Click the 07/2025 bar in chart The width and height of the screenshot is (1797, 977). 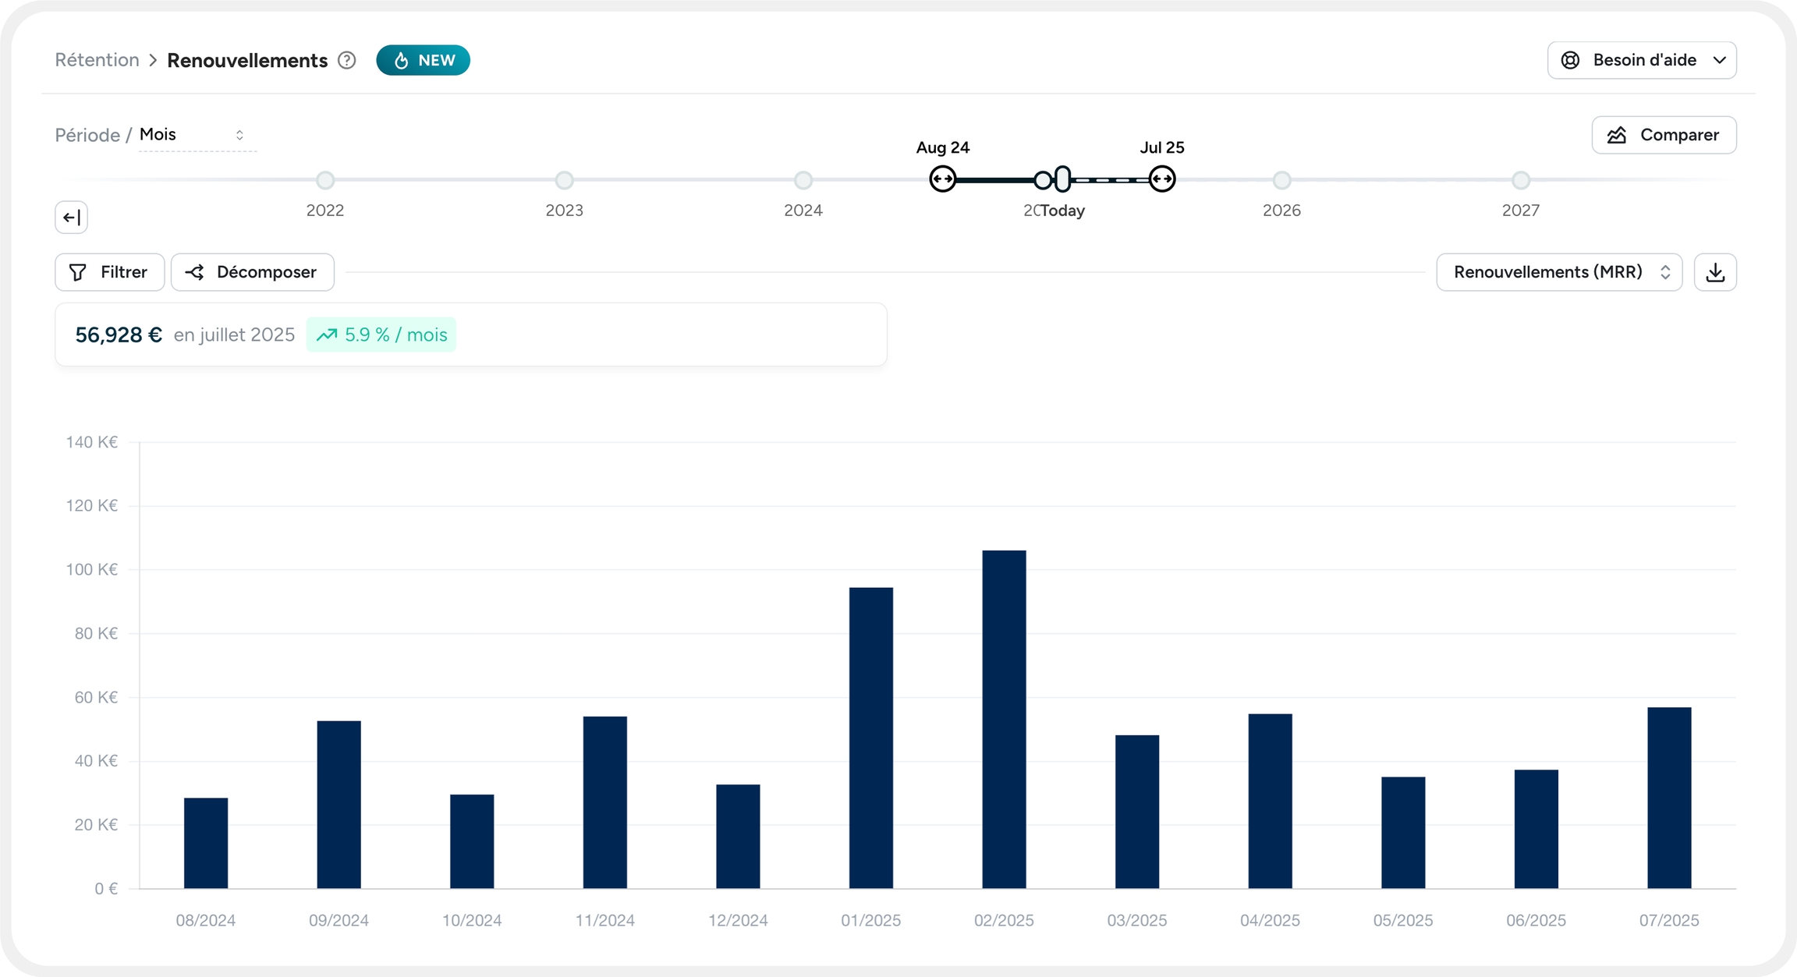[x=1668, y=797]
